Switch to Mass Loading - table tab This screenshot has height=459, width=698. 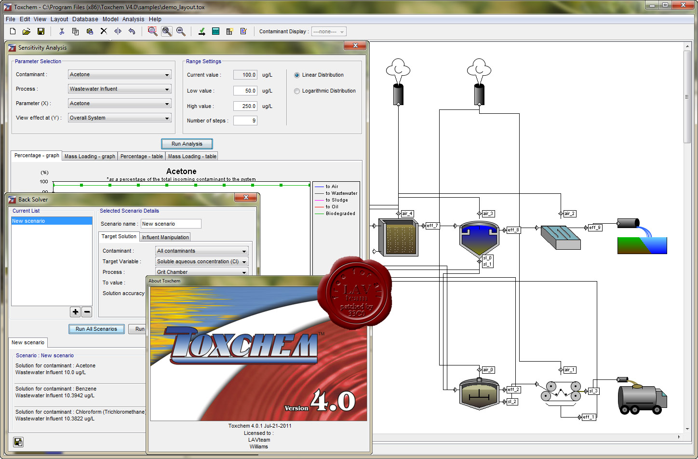pyautogui.click(x=192, y=156)
